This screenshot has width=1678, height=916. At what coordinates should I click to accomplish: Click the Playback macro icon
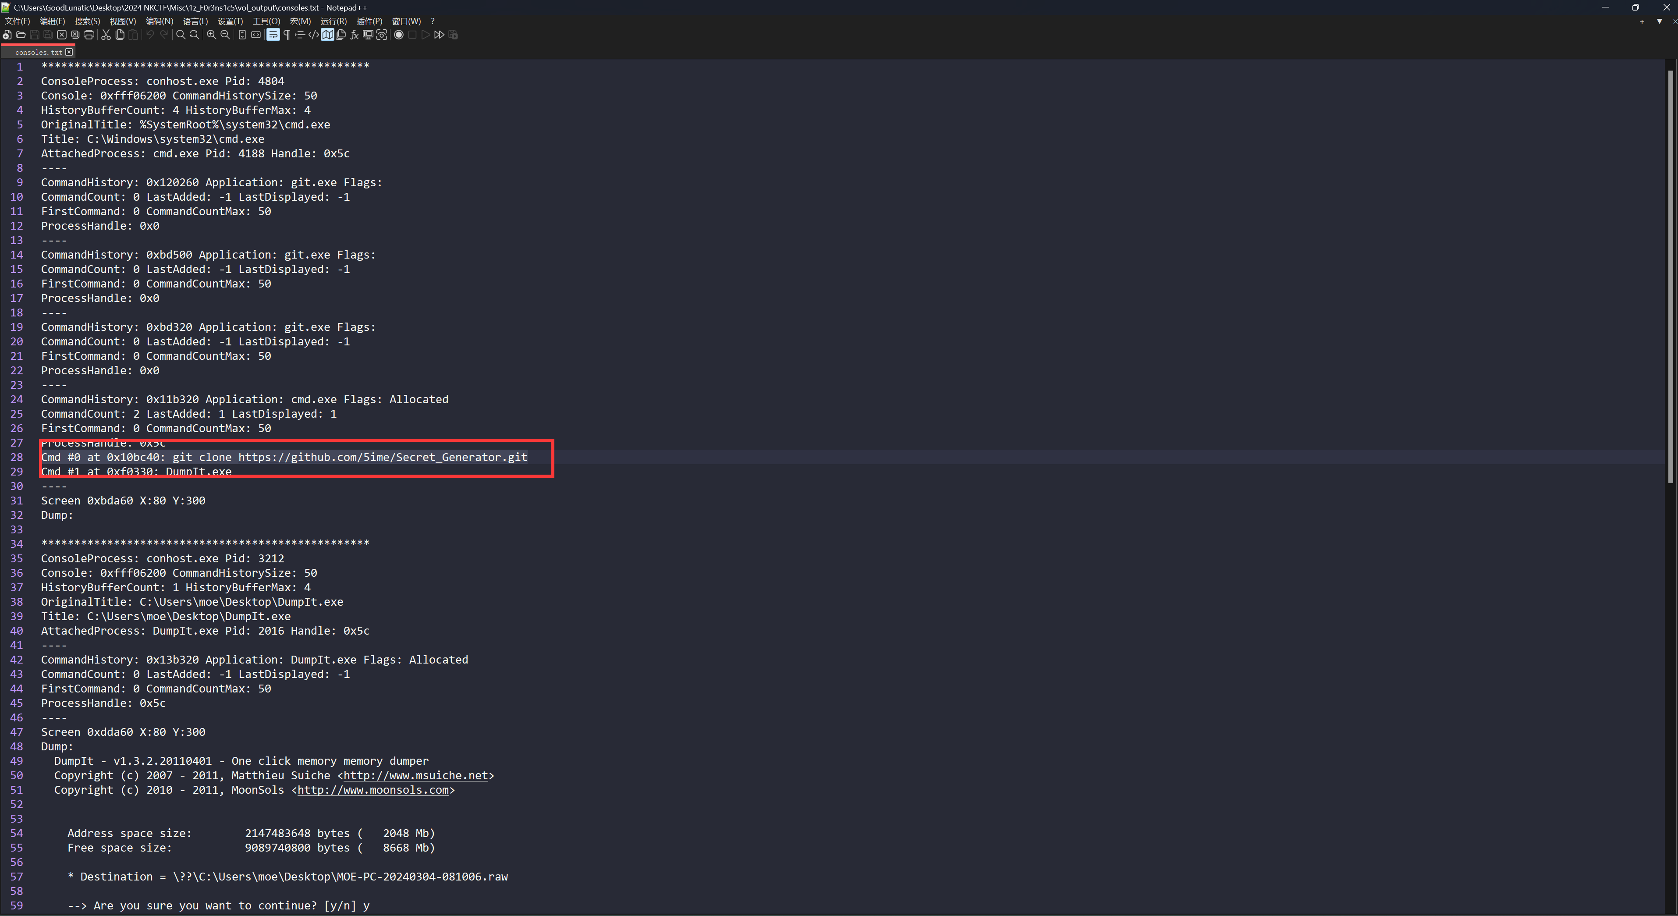426,35
